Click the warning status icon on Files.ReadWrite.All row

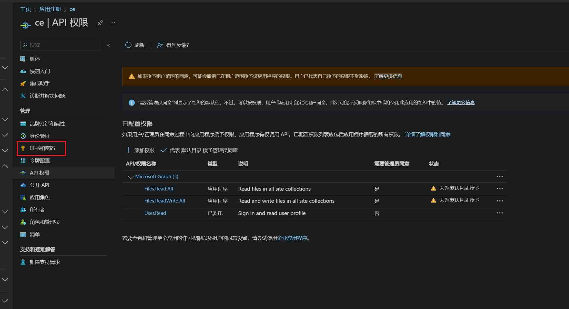[433, 200]
